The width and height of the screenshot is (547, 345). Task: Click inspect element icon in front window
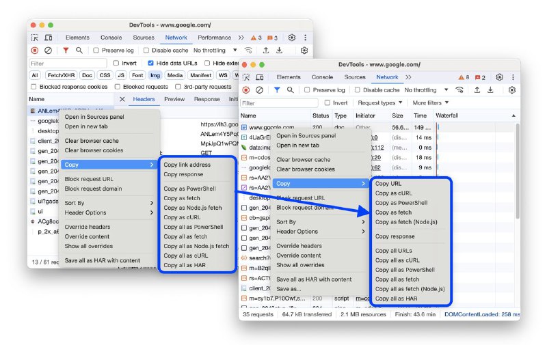pos(246,77)
